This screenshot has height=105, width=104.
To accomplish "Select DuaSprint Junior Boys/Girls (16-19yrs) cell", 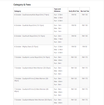I will pos(33,61).
